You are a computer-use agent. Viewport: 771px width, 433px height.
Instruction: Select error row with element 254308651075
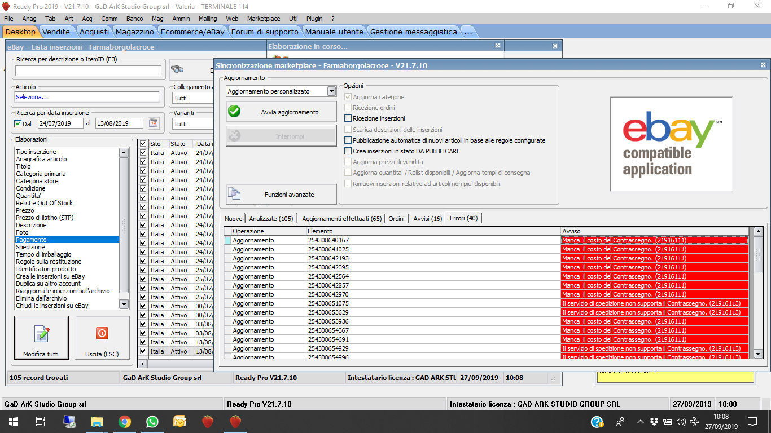click(x=486, y=303)
